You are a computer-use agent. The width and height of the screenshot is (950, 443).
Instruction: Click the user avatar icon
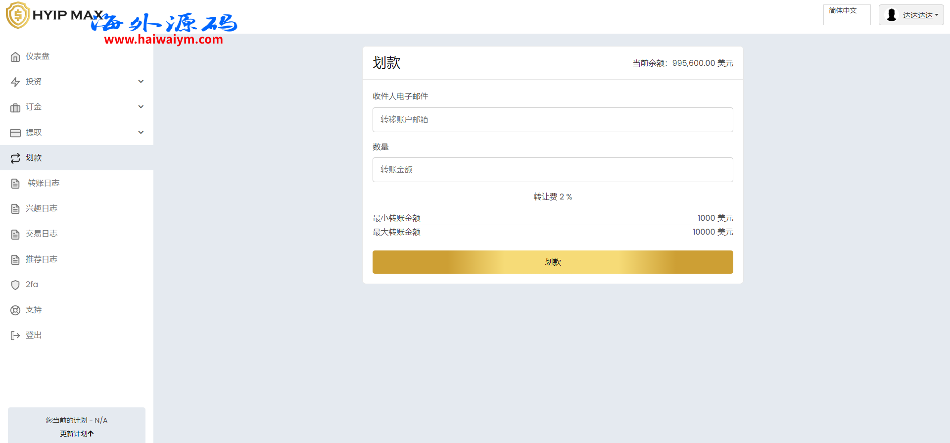coord(892,15)
